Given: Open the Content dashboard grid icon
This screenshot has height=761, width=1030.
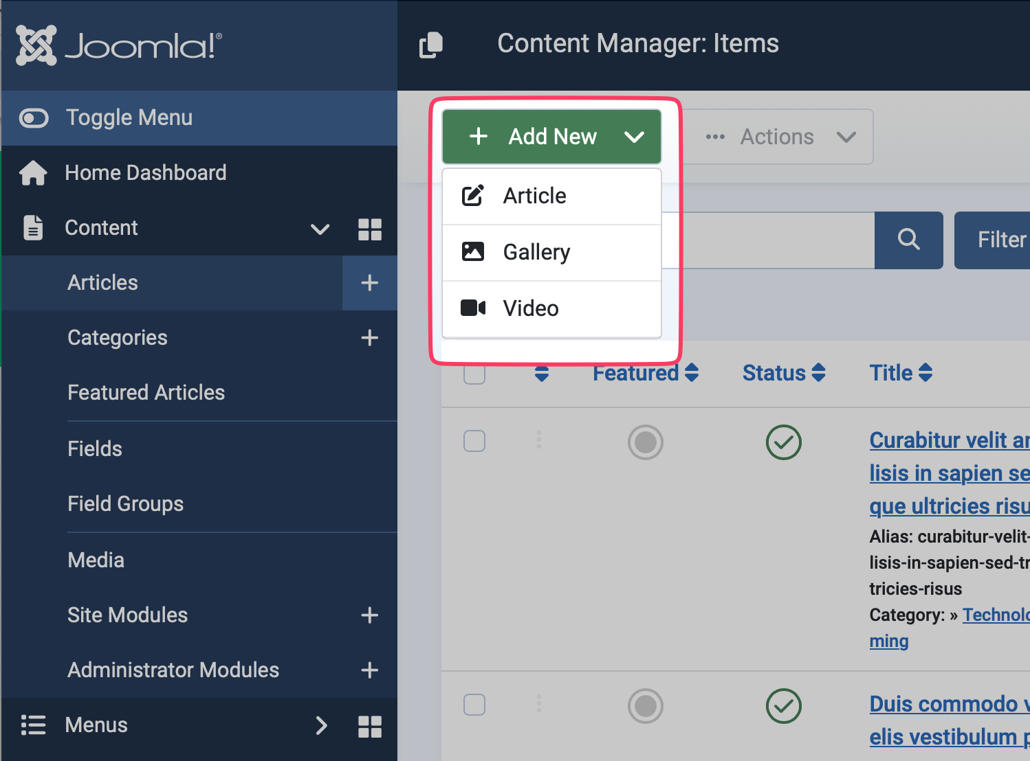Looking at the screenshot, I should (369, 229).
